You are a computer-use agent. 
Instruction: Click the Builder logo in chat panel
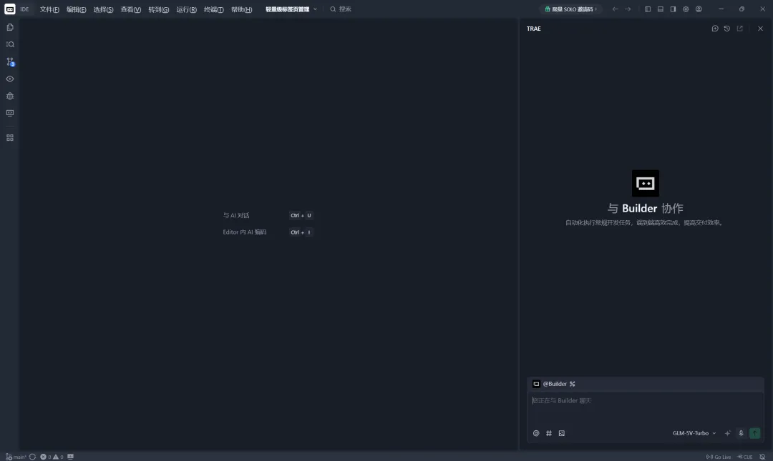point(646,183)
